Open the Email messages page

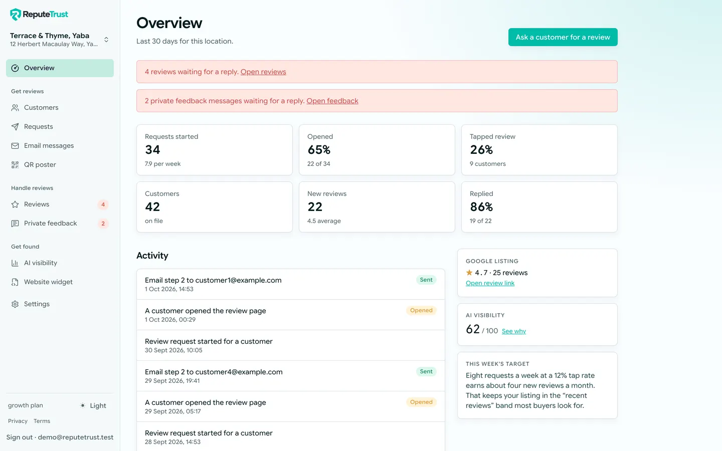(60, 146)
